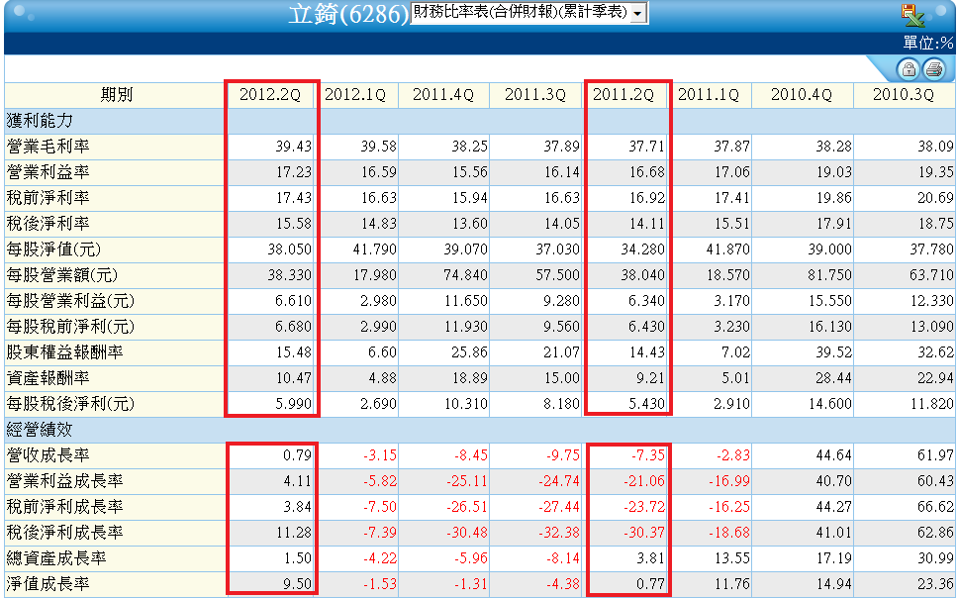This screenshot has height=598, width=958.
Task: Select the 2012.1Q column header
Action: 355,95
